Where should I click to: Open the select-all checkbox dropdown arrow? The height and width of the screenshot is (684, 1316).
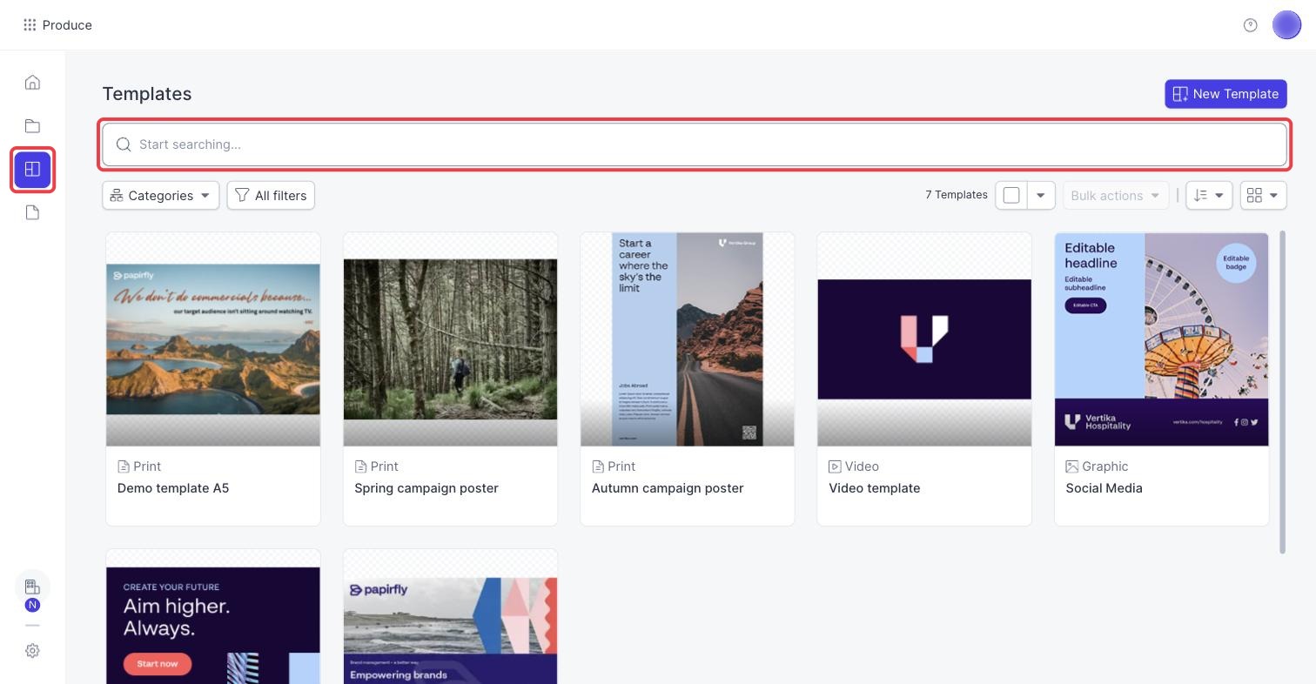[x=1041, y=196]
